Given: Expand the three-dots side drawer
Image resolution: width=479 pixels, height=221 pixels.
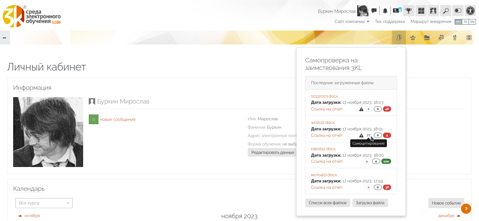Looking at the screenshot, I should (5, 38).
